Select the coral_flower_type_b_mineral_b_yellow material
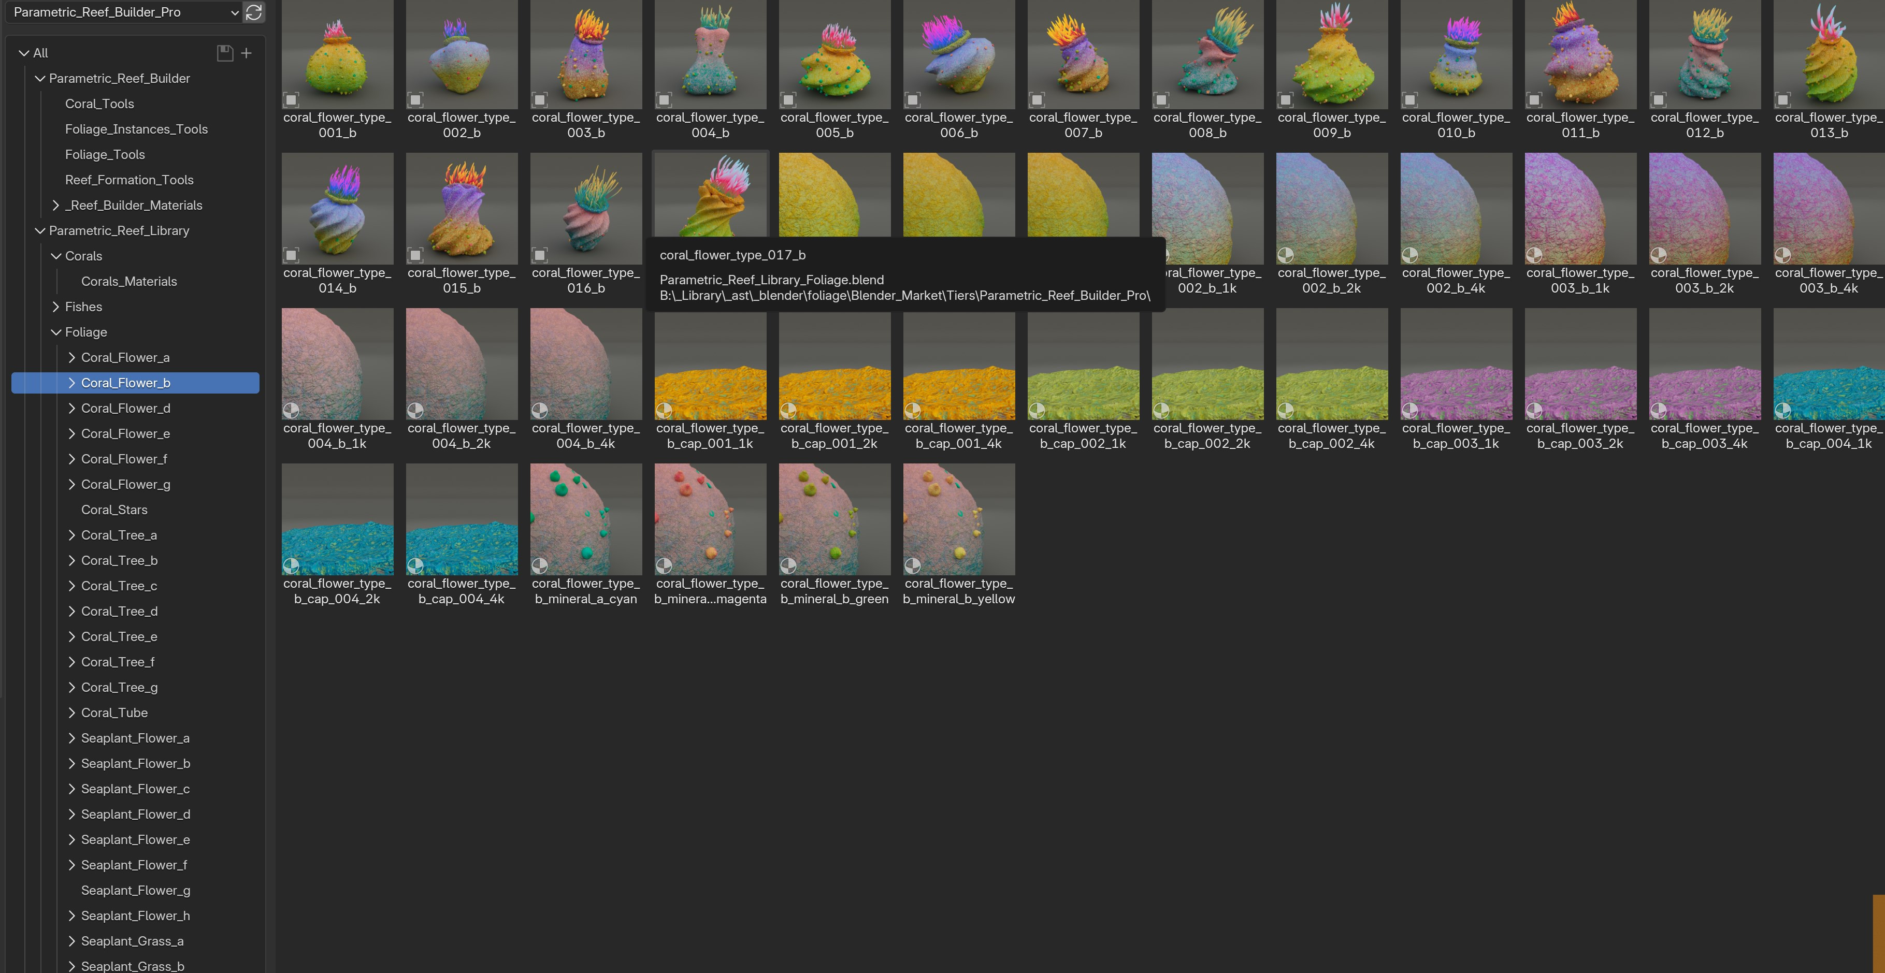The image size is (1885, 973). (959, 519)
